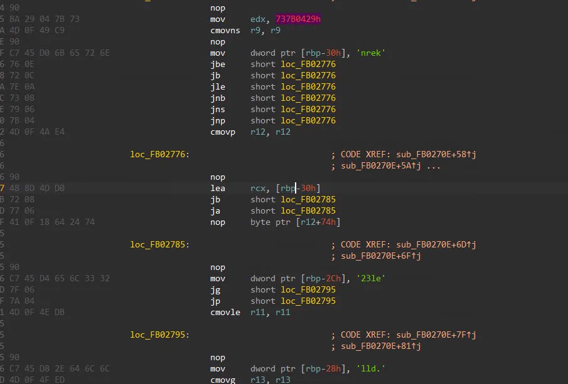The height and width of the screenshot is (384, 568).
Task: Select the cmovns mnemonic
Action: 225,30
